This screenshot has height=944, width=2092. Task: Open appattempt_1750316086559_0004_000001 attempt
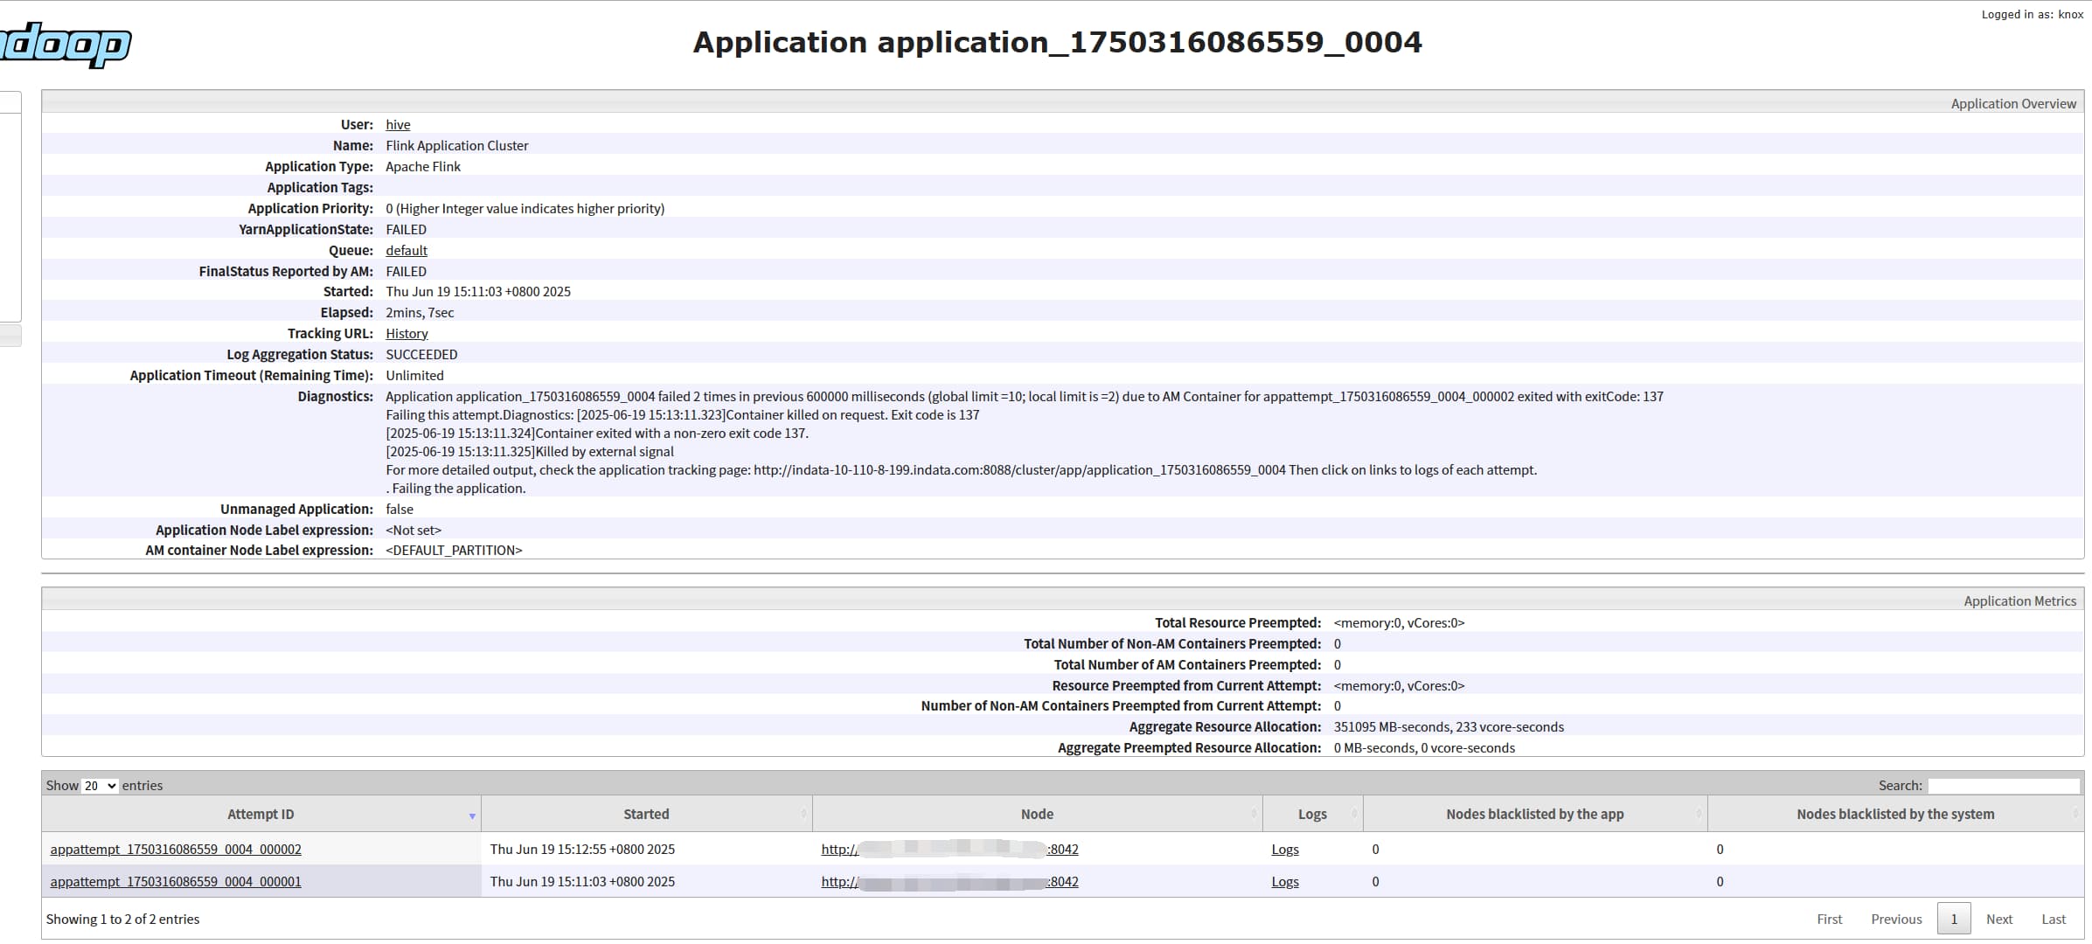(176, 882)
